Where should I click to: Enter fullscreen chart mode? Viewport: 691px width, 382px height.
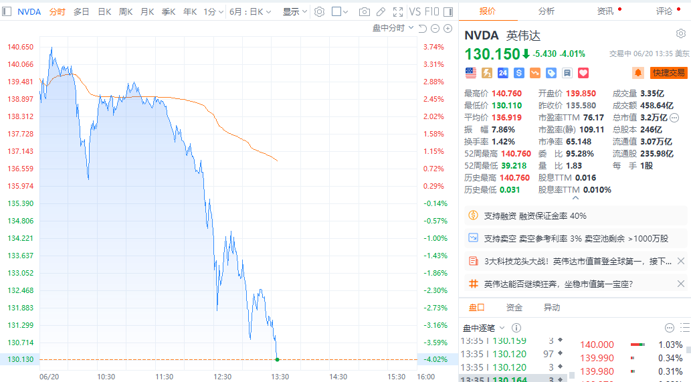click(398, 12)
